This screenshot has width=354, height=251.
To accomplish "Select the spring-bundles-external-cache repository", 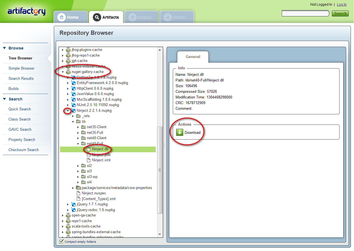I will tap(96, 232).
